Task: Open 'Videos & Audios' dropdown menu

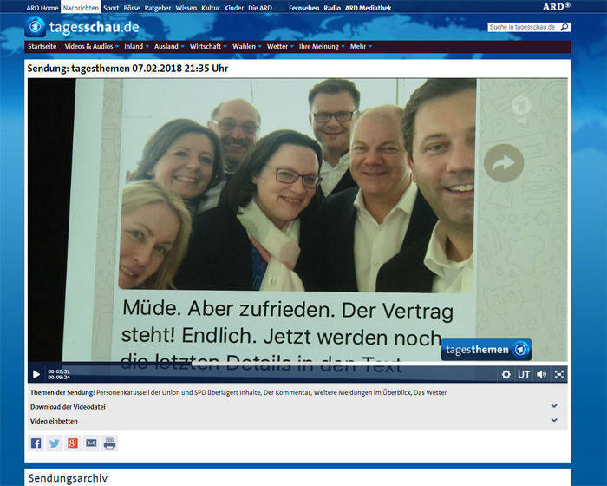Action: [x=91, y=46]
